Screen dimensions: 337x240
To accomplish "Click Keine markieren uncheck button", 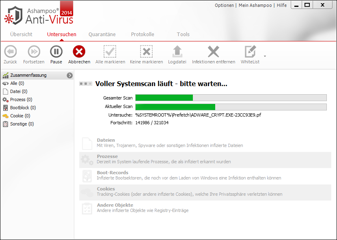I will point(146,52).
